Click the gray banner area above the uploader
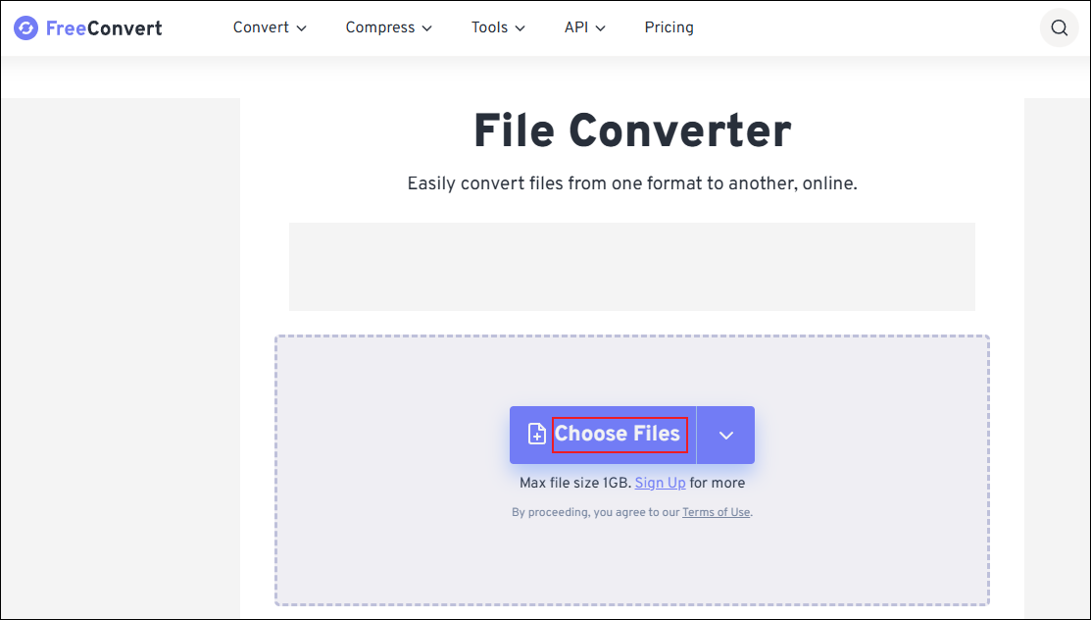 click(632, 266)
